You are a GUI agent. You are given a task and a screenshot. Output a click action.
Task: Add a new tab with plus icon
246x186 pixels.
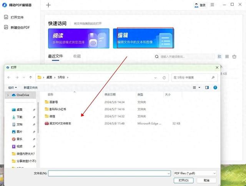pyautogui.click(x=48, y=5)
